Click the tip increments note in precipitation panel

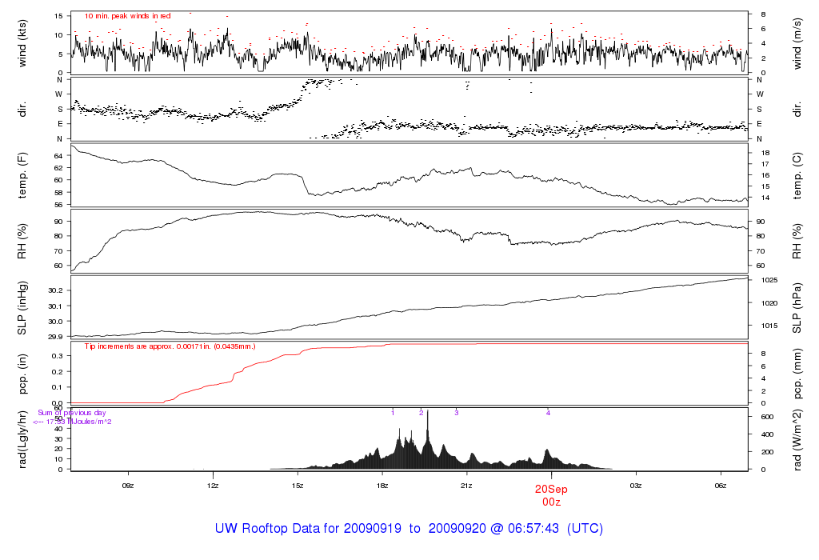170,346
